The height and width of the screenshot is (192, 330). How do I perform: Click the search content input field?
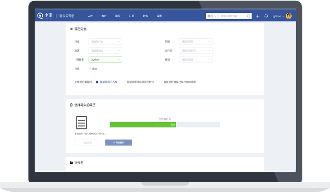coord(233,16)
